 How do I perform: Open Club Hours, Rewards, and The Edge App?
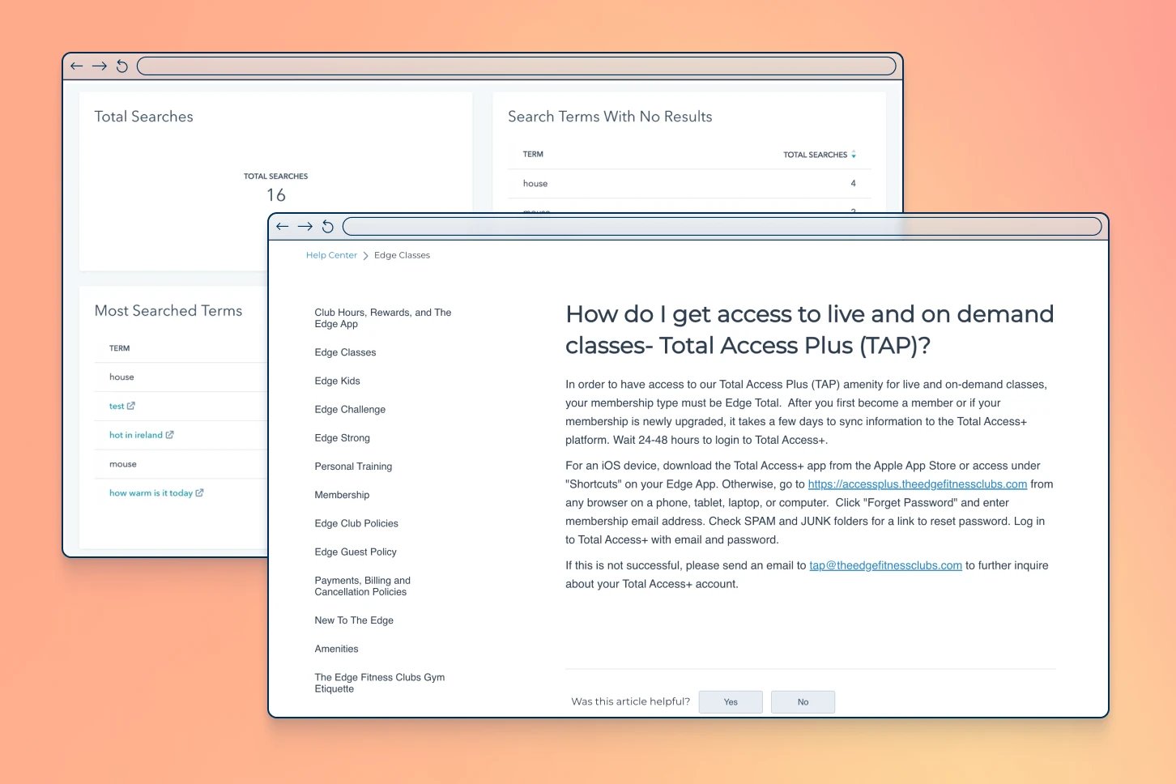pos(383,318)
